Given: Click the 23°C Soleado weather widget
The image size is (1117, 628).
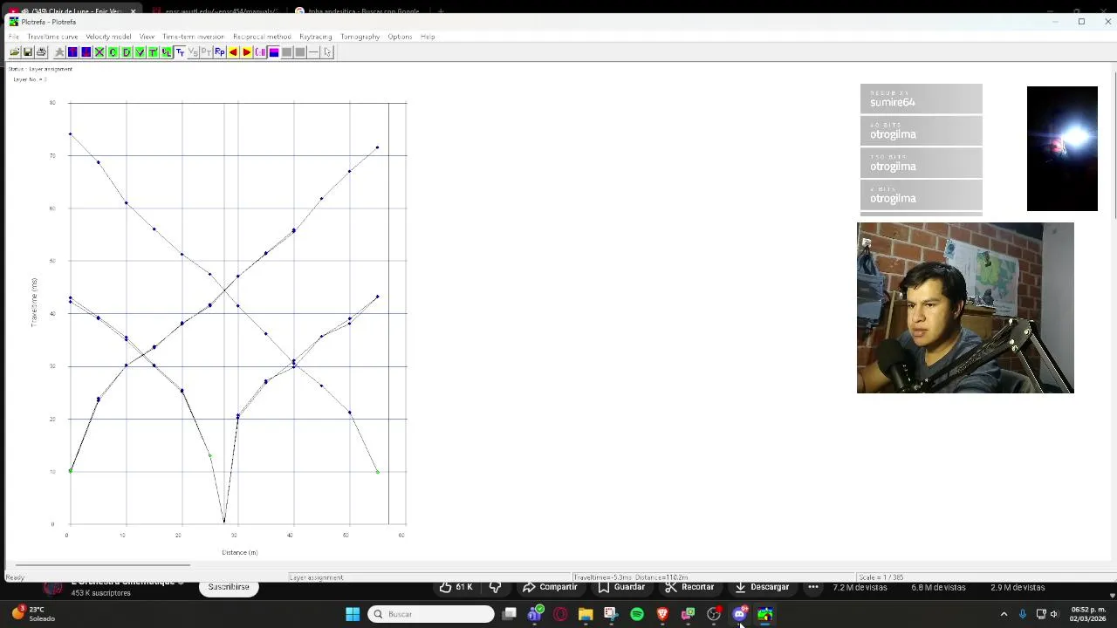Looking at the screenshot, I should click(33, 614).
